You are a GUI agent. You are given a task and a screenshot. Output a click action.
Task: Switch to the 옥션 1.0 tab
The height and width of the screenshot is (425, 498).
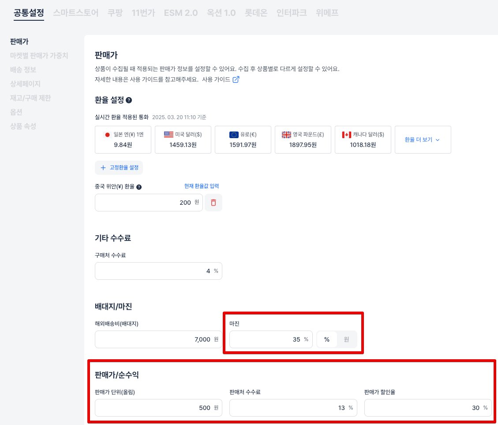[221, 13]
